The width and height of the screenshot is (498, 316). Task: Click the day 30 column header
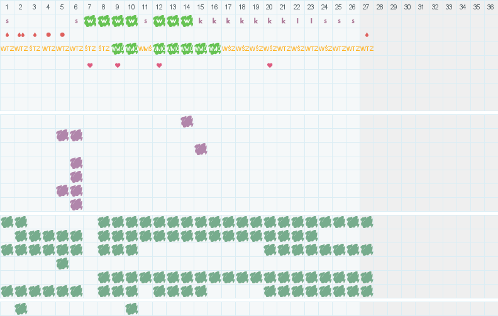point(407,7)
